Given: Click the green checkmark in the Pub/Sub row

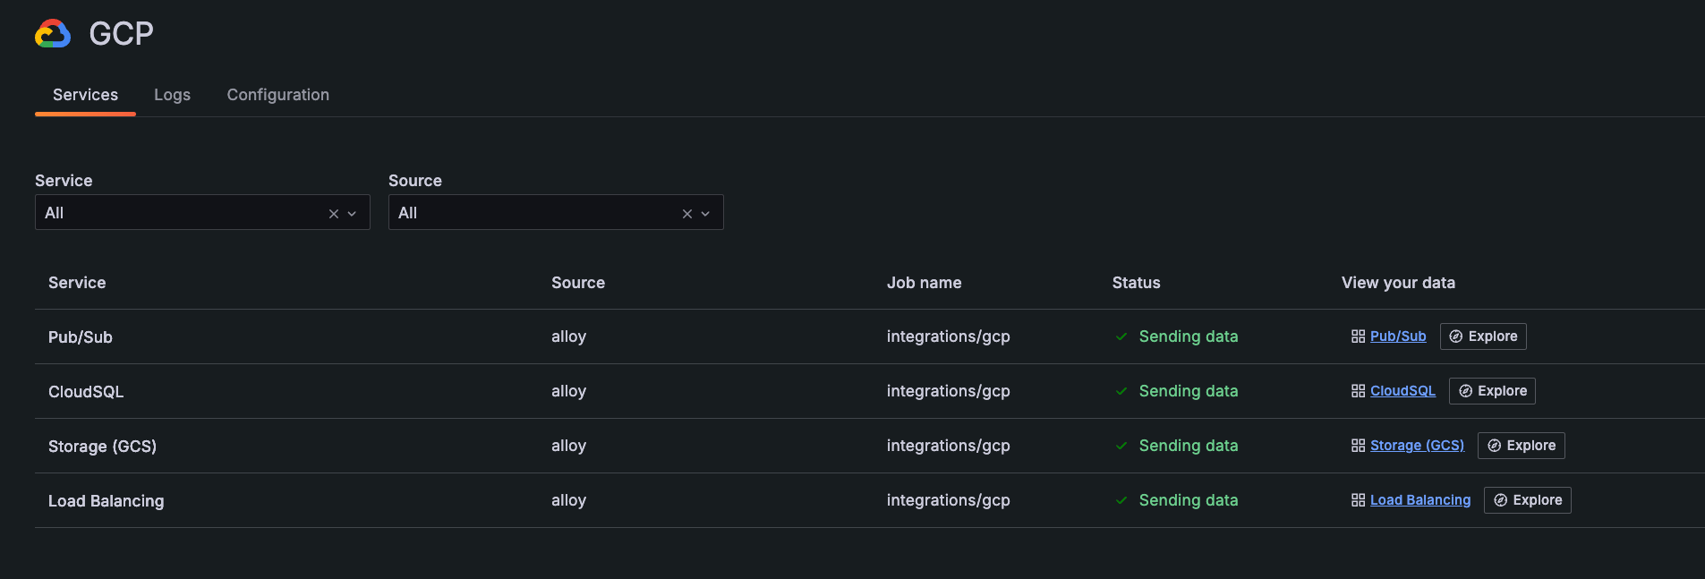Looking at the screenshot, I should [1121, 336].
